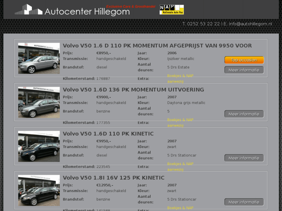Click the Top occasion orange button
Image resolution: width=282 pixels, height=211 pixels.
244,60
